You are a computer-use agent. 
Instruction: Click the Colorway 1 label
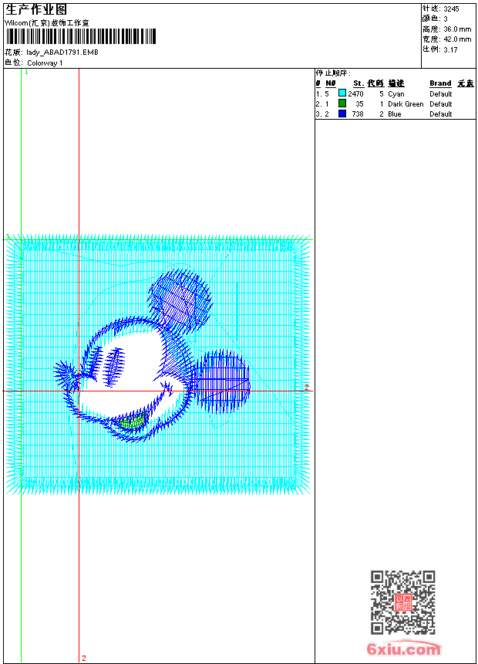45,63
